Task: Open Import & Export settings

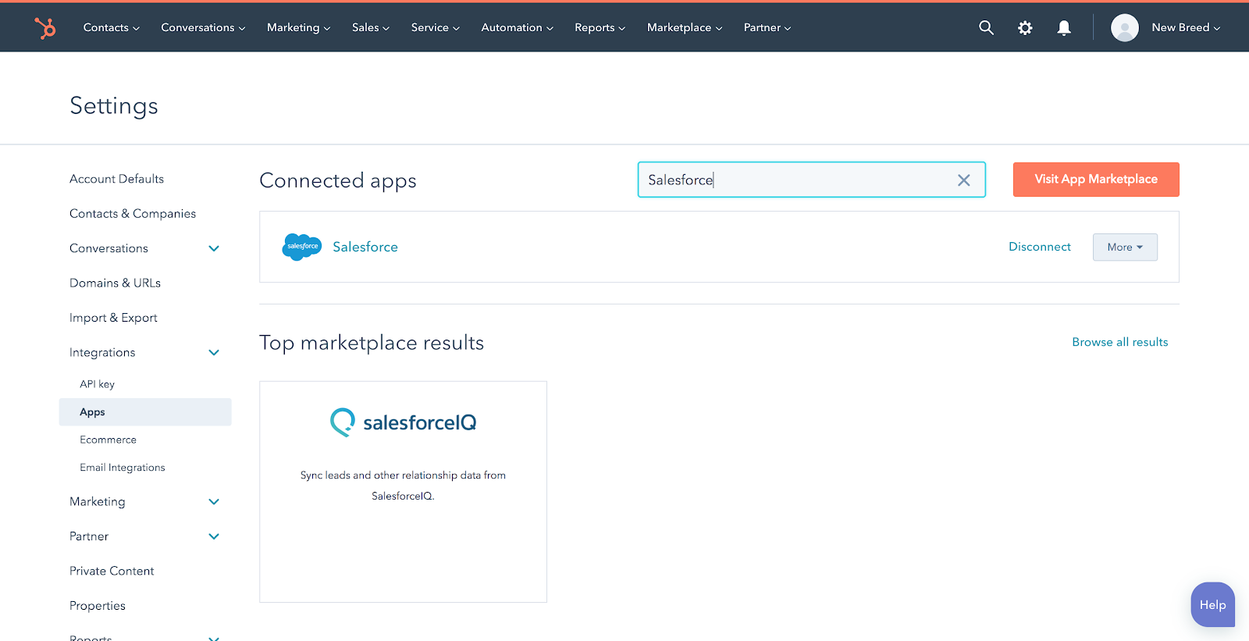Action: [113, 318]
